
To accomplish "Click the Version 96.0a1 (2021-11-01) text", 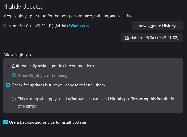I will [28, 26].
